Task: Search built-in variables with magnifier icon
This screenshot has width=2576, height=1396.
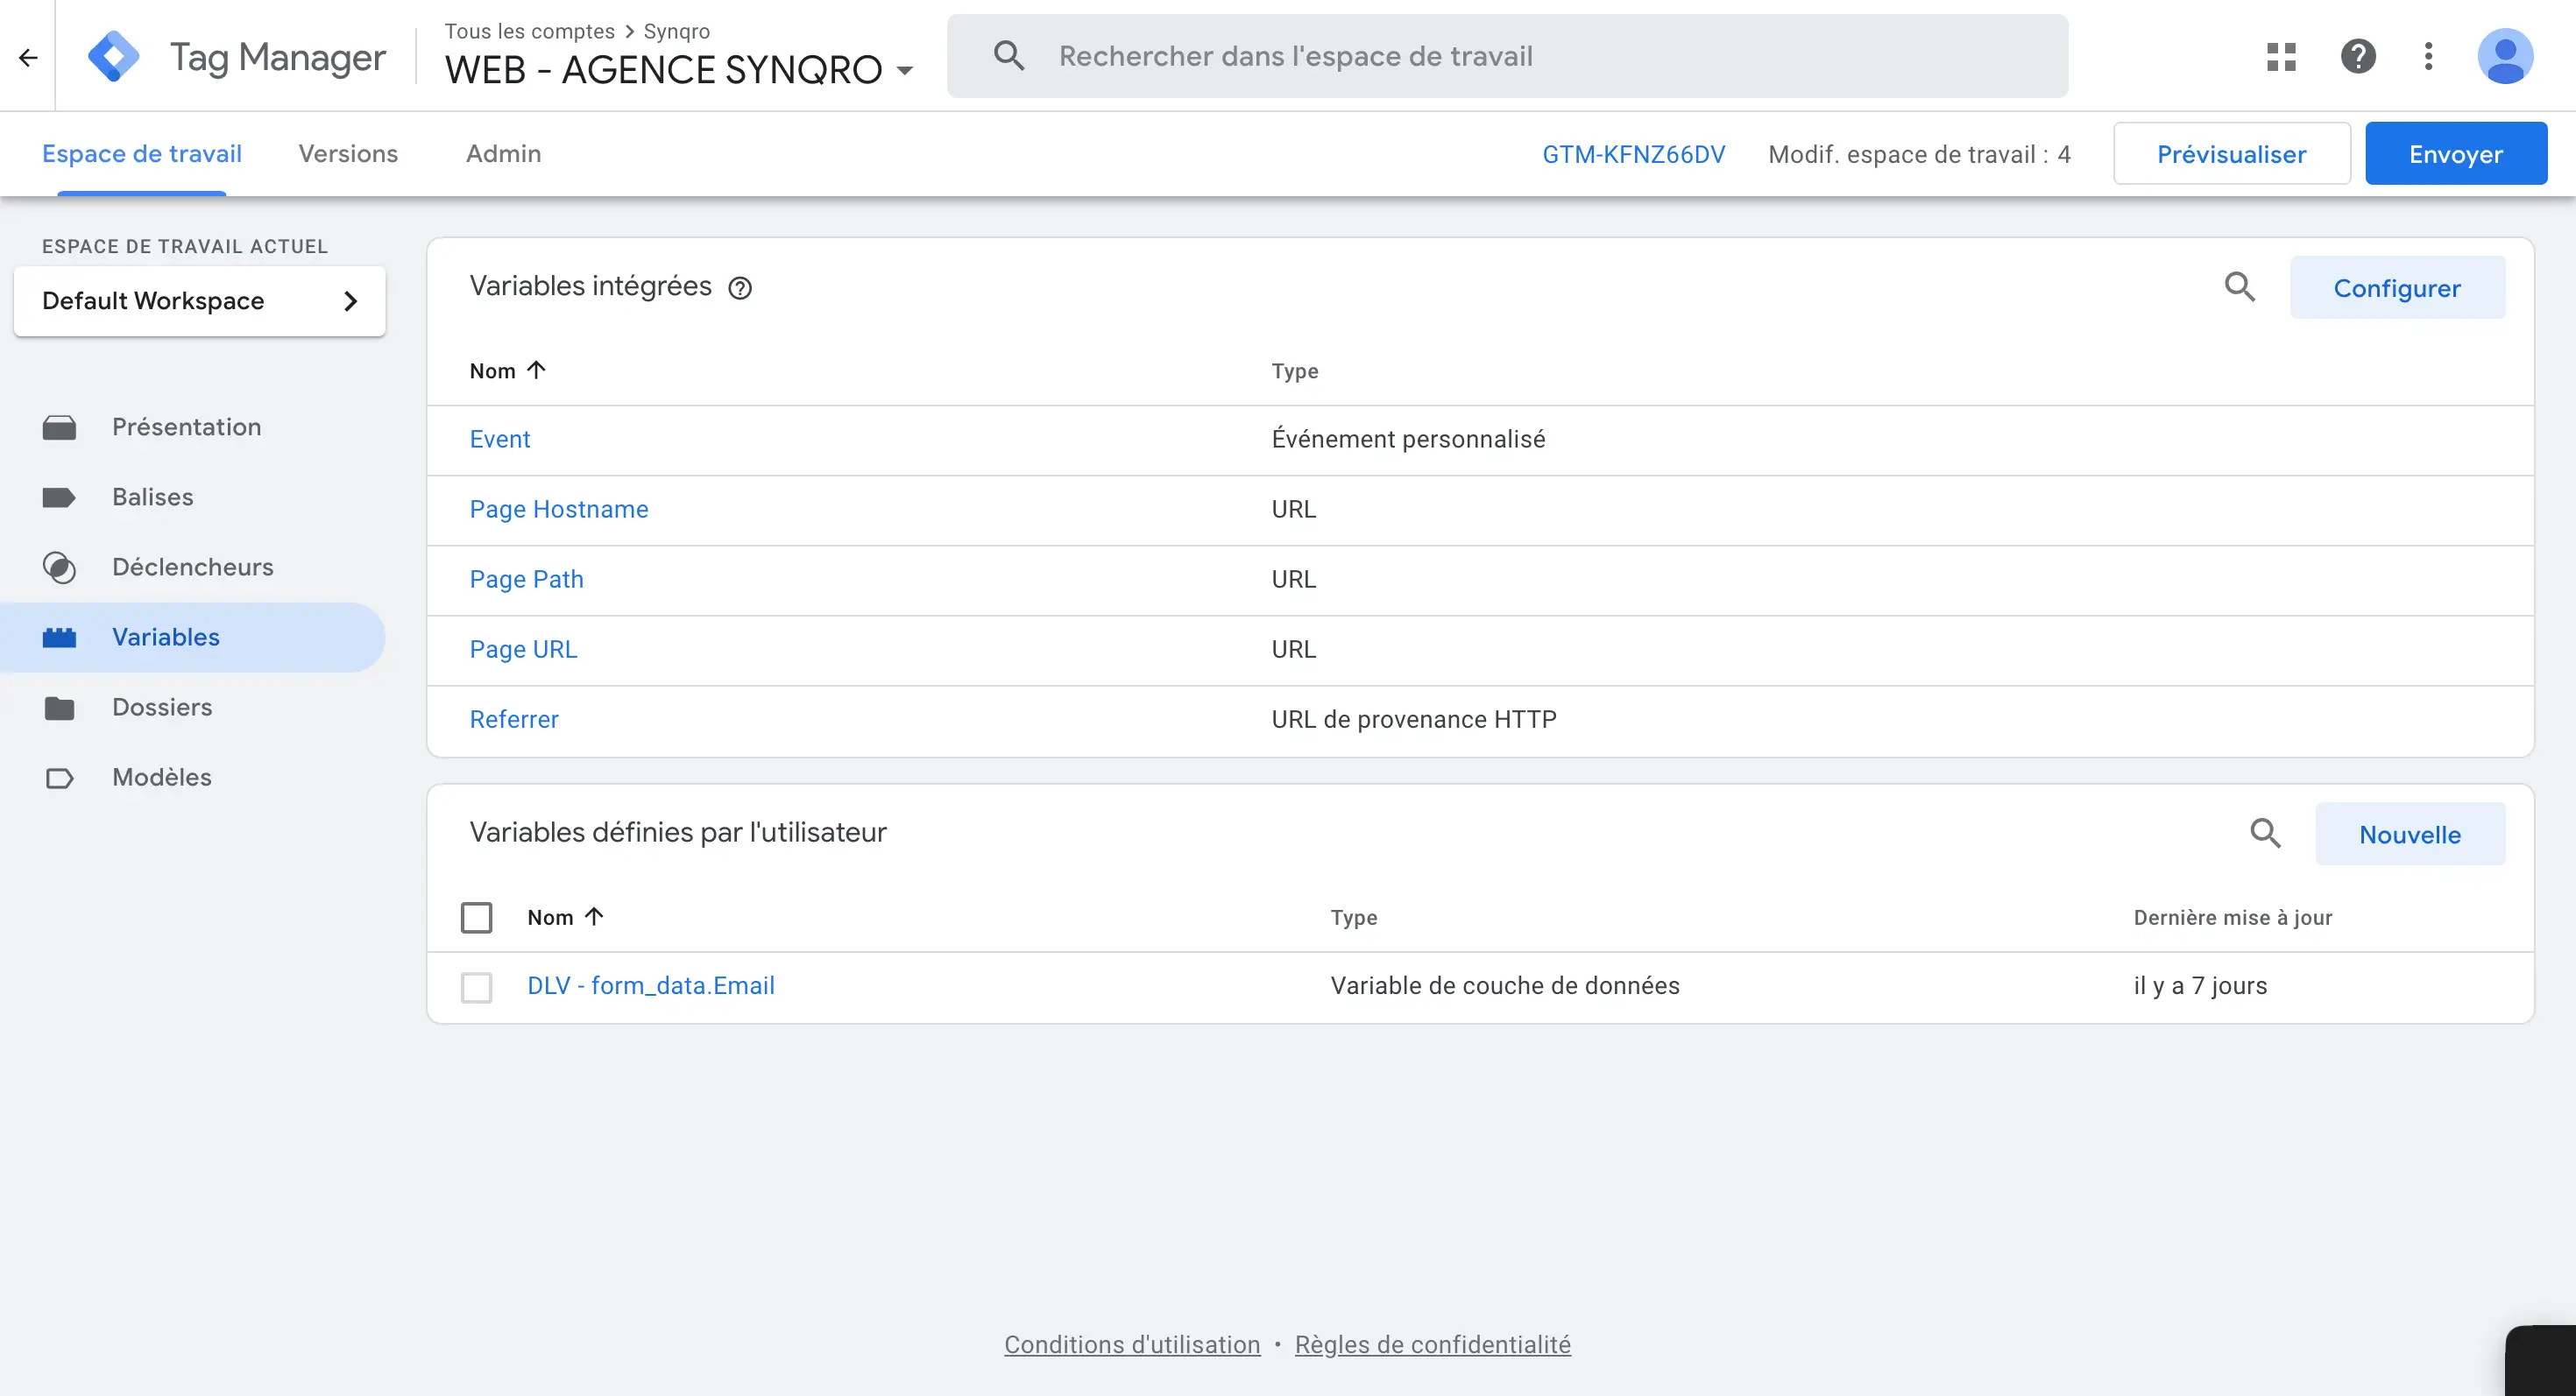Action: (2240, 286)
